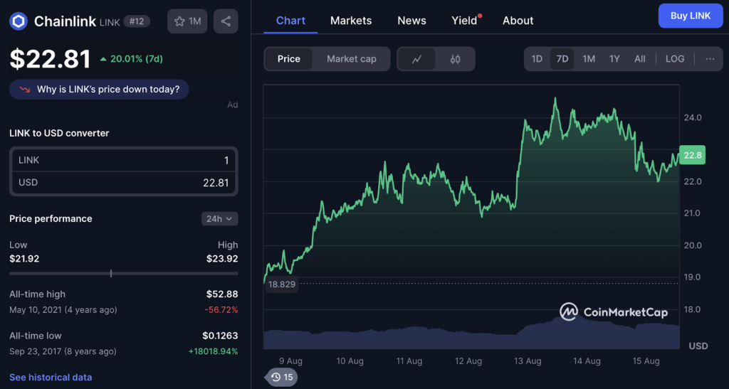Viewport: 729px width, 389px height.
Task: Select the 1M time range
Action: click(588, 59)
